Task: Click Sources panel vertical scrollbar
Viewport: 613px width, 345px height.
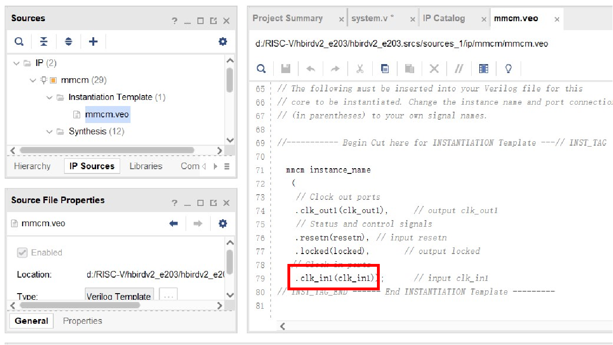Action: click(x=229, y=80)
